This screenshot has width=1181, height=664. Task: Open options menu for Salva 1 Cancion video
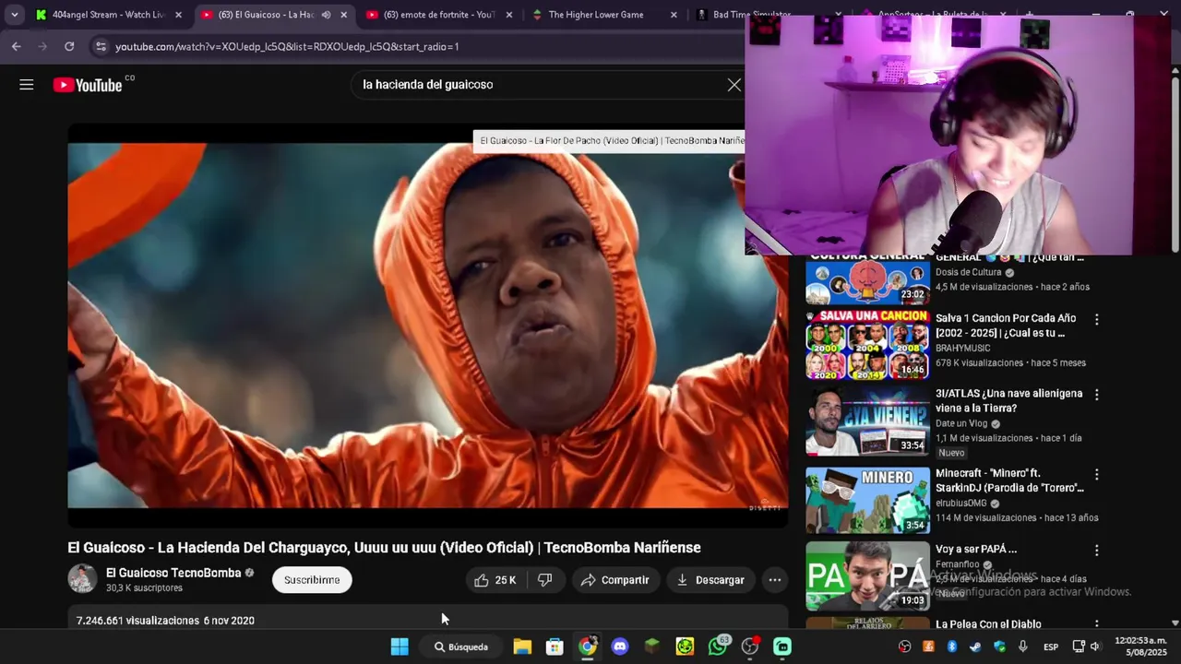coord(1096,319)
